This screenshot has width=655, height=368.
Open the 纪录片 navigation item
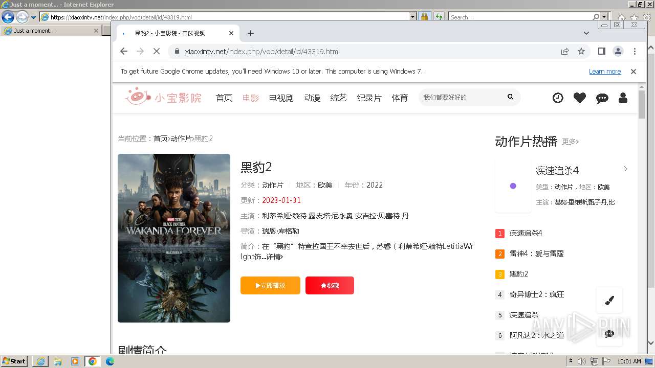click(369, 98)
